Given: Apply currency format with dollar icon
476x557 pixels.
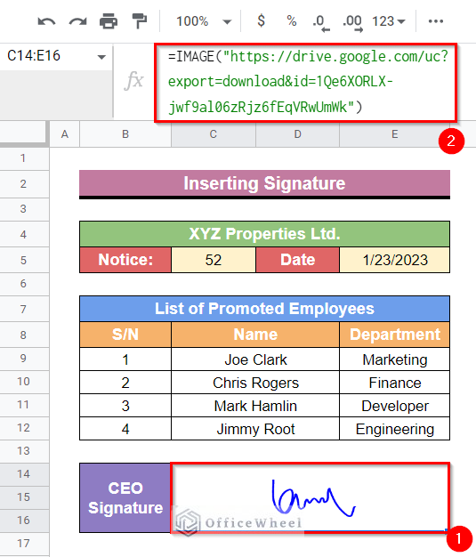Looking at the screenshot, I should point(261,20).
